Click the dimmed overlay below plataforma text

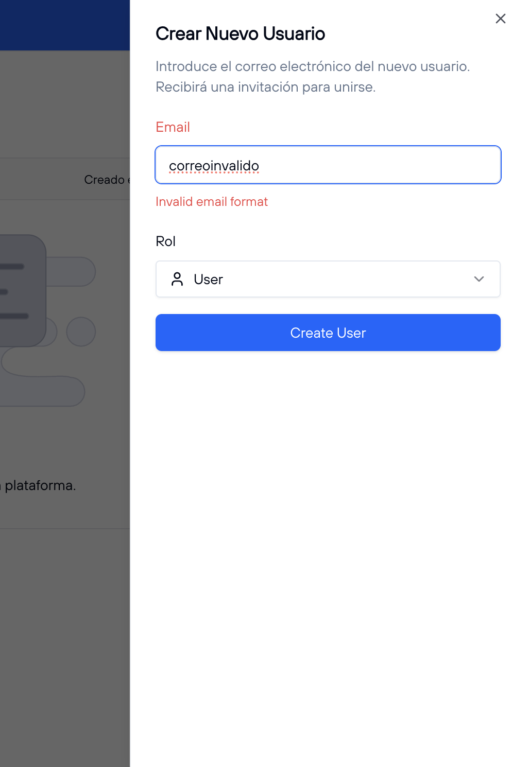64,618
